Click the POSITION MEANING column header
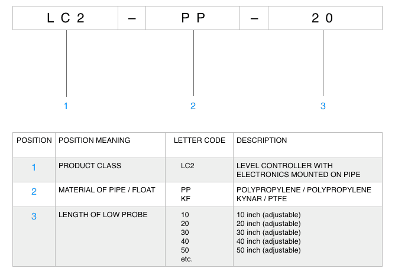This screenshot has width=395, height=275. (94, 140)
